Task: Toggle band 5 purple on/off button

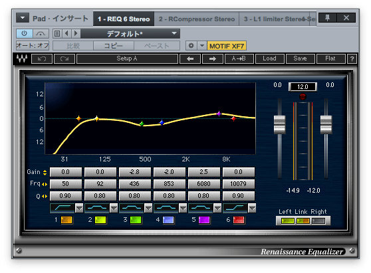Action: 204,220
